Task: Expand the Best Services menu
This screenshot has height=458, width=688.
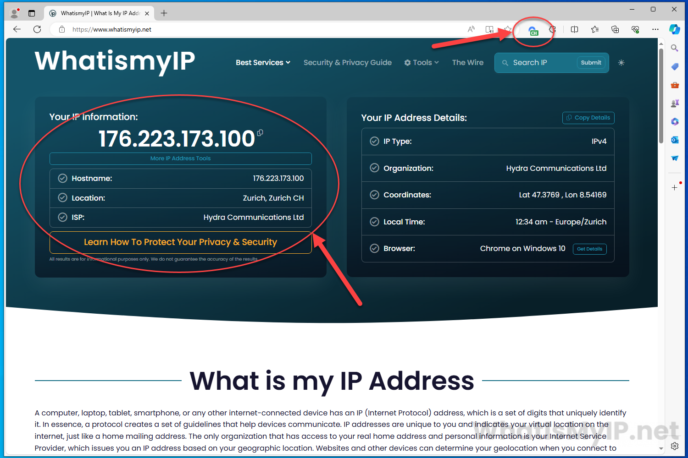Action: coord(263,63)
